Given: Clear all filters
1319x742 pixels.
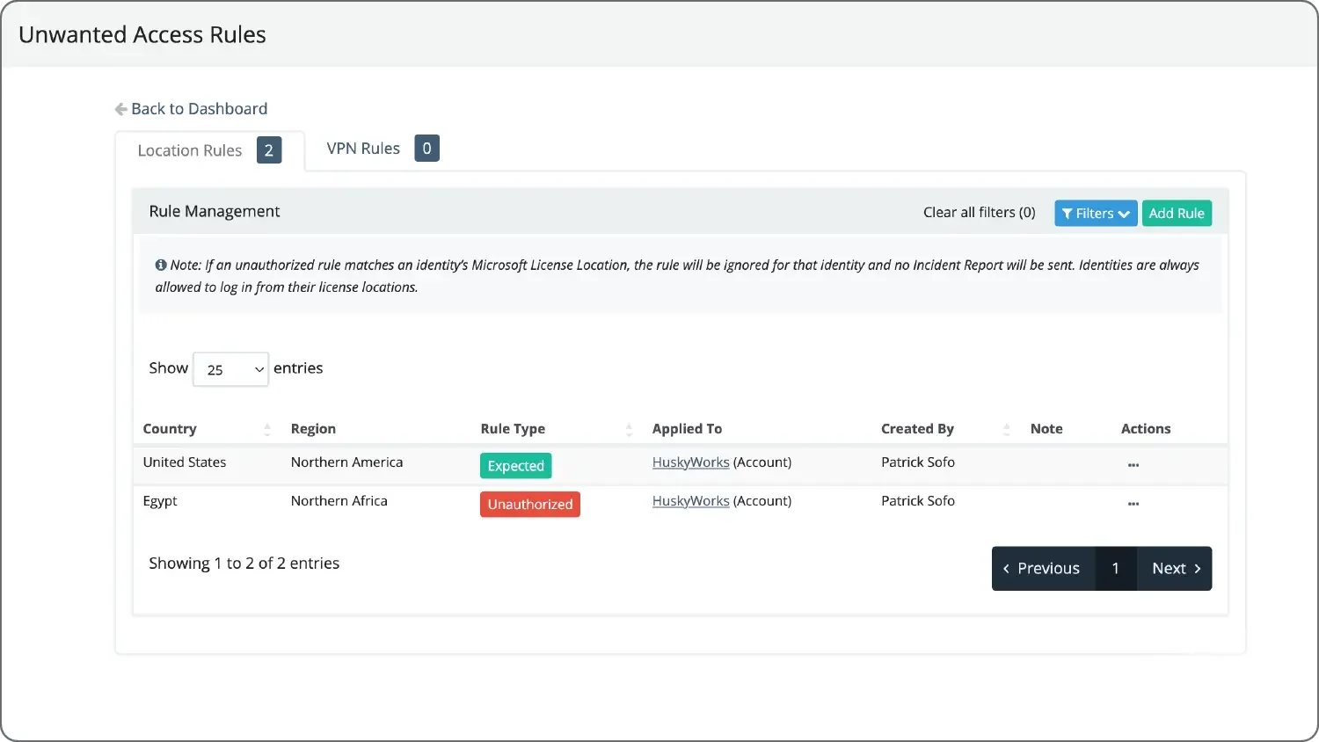Looking at the screenshot, I should pyautogui.click(x=979, y=213).
